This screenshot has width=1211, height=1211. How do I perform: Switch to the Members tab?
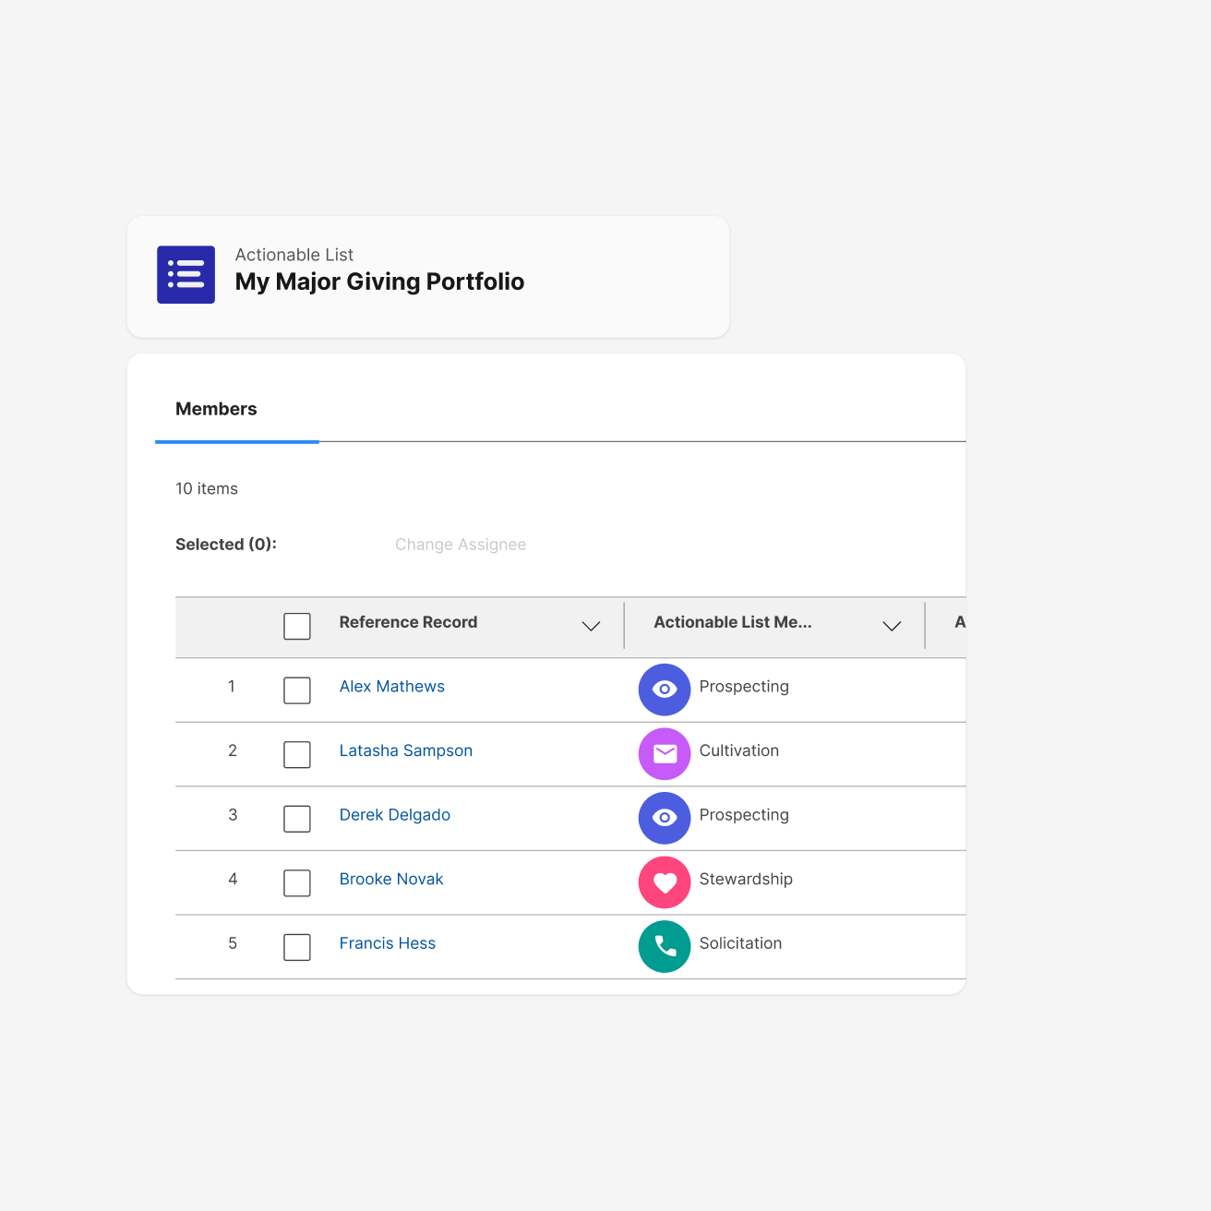coord(217,409)
